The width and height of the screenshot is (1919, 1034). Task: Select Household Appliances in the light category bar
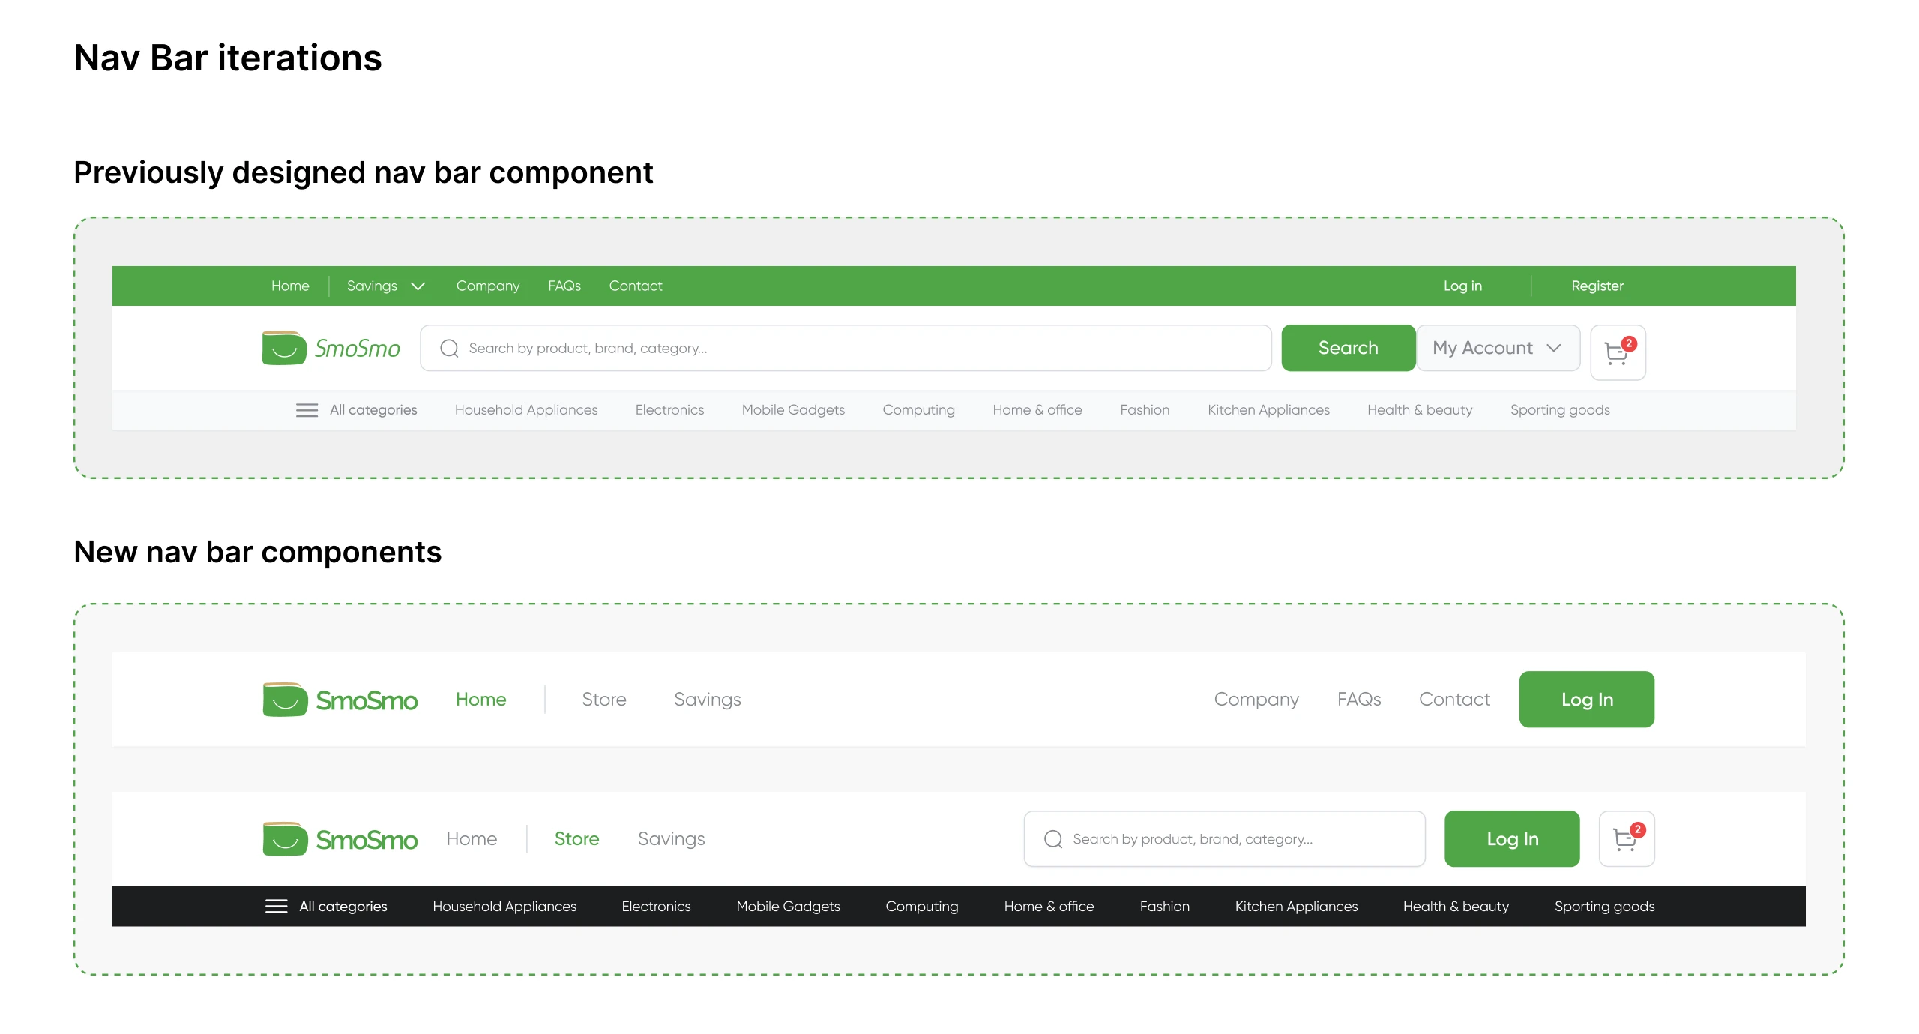point(526,410)
